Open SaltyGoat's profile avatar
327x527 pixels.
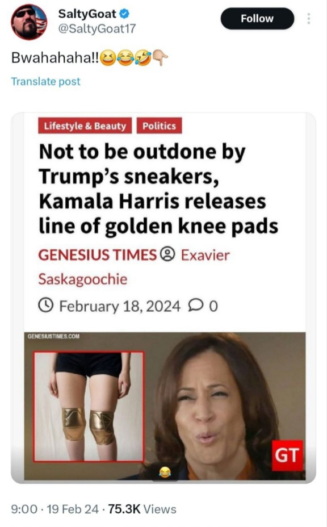[x=30, y=22]
